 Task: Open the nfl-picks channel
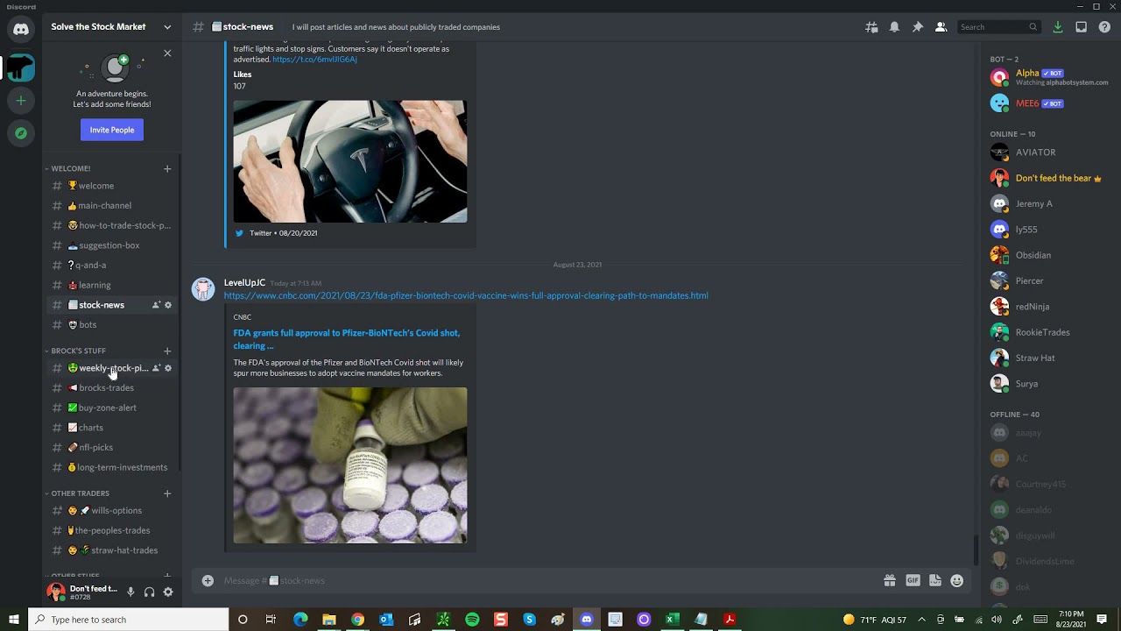pos(111,448)
